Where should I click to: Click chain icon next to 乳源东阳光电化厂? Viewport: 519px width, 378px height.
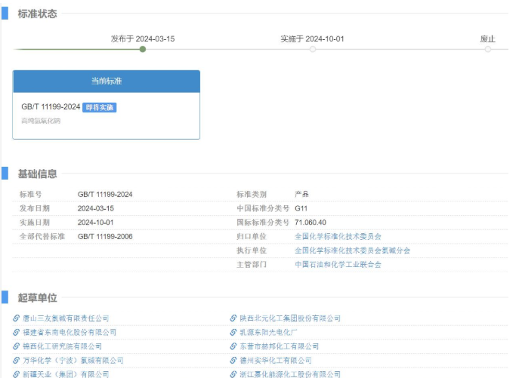pyautogui.click(x=233, y=332)
